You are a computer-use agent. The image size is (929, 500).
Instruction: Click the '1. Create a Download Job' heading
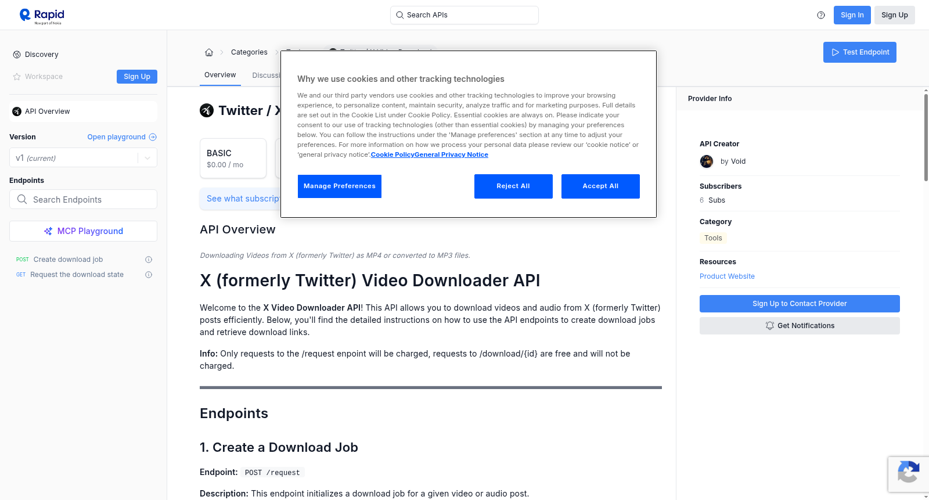(279, 448)
